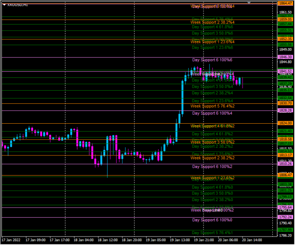Click the green 1850.56 price tag

click(x=286, y=45)
